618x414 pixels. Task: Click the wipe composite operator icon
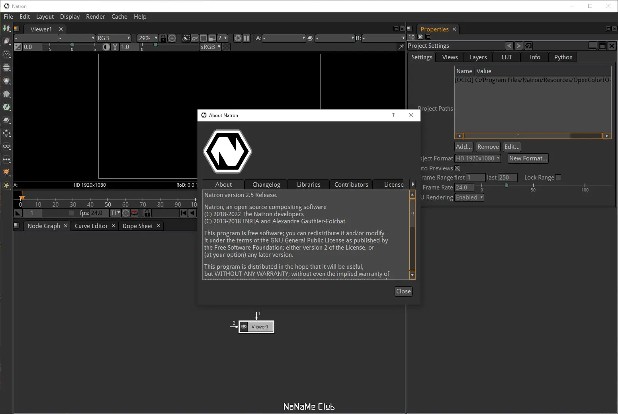(310, 38)
